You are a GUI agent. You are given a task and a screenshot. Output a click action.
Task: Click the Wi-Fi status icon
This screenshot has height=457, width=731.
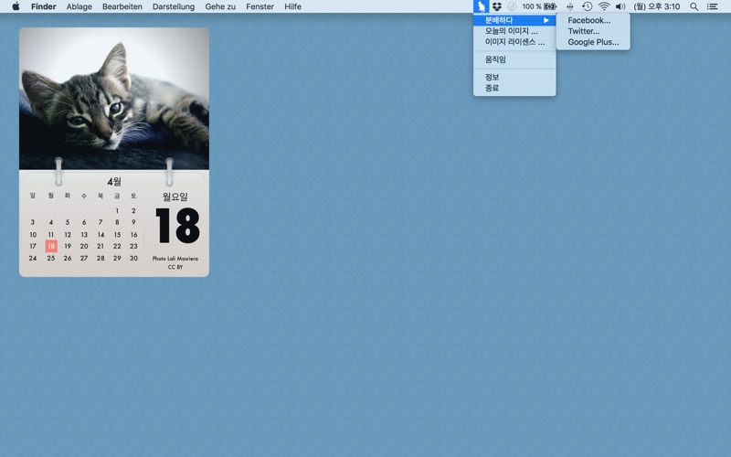(604, 6)
